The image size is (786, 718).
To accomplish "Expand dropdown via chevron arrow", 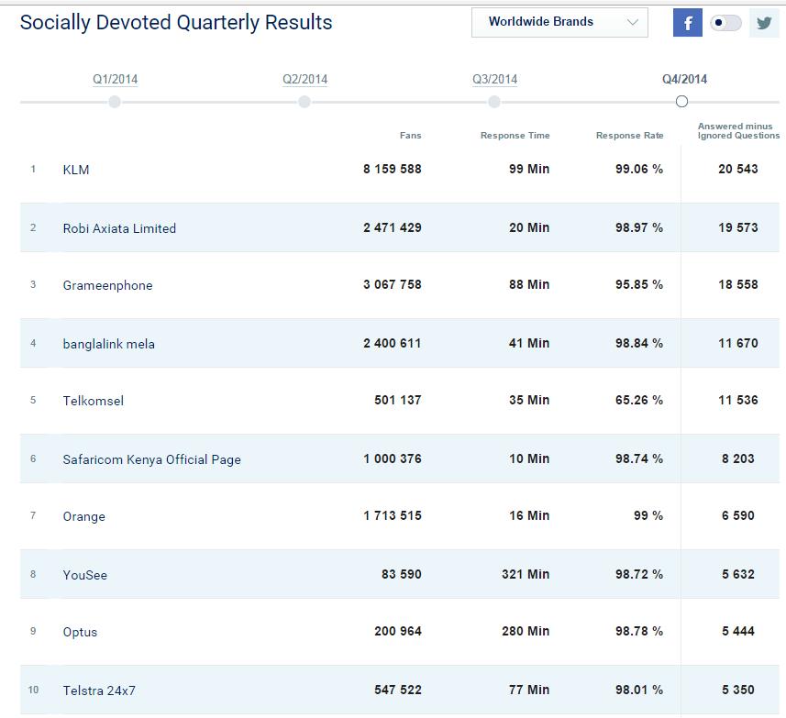I will pyautogui.click(x=633, y=22).
